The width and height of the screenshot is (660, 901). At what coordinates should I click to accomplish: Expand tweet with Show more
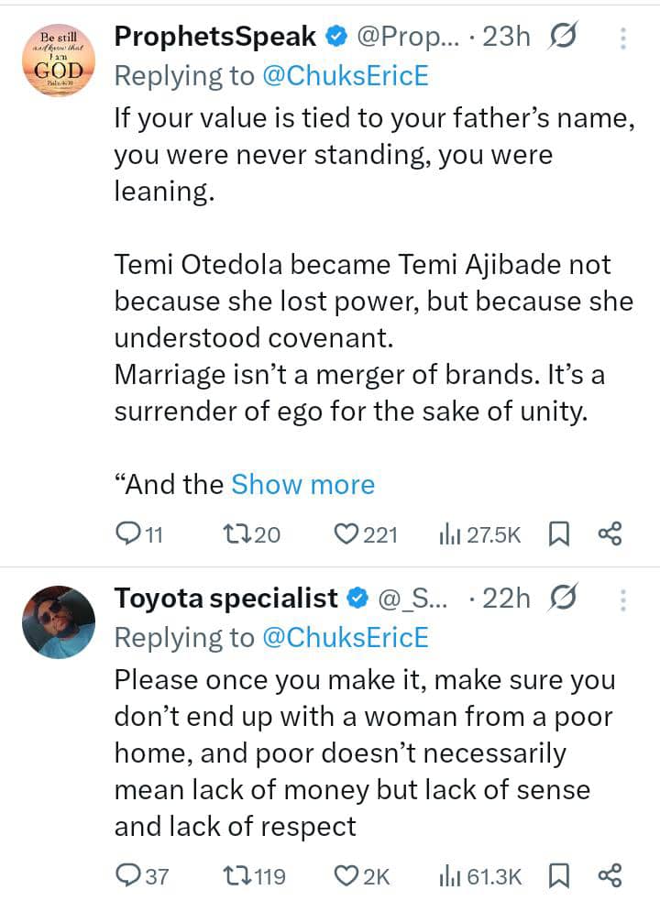click(302, 484)
